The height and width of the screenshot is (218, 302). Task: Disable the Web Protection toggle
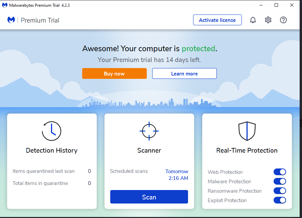280,172
